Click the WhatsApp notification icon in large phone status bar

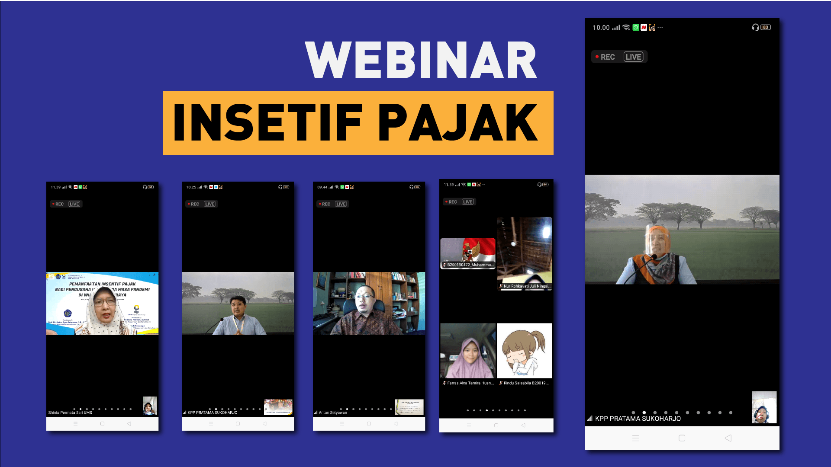(635, 27)
